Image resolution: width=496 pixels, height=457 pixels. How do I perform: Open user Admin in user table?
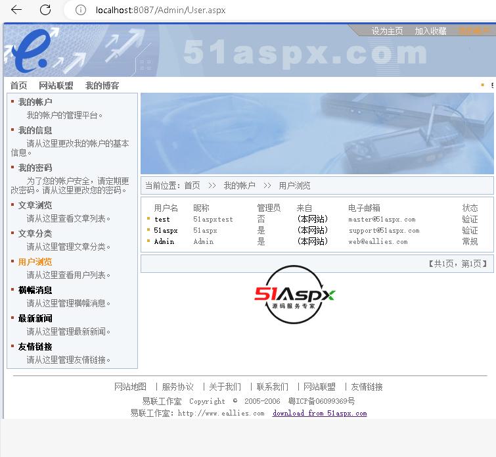(x=164, y=241)
